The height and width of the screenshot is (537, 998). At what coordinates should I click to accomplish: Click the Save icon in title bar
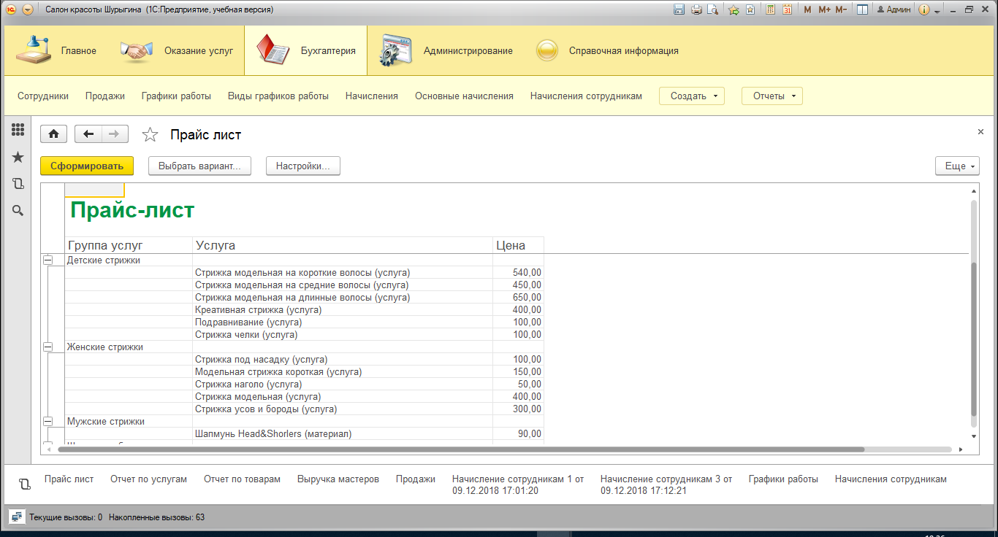click(x=679, y=9)
